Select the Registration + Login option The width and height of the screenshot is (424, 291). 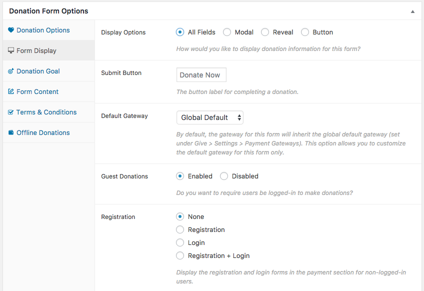[180, 255]
